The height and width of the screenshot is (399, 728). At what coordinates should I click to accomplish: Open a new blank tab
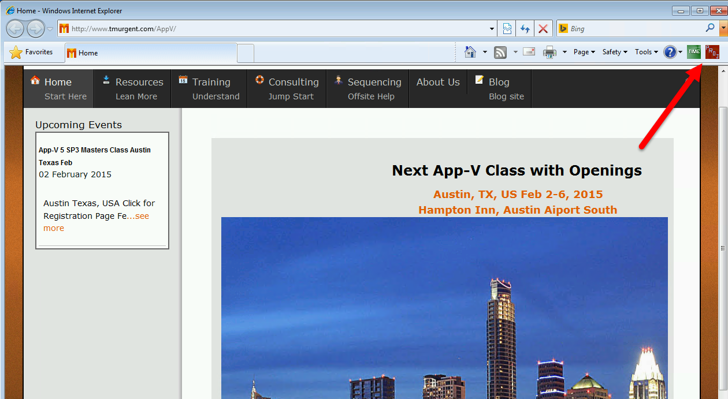point(246,53)
